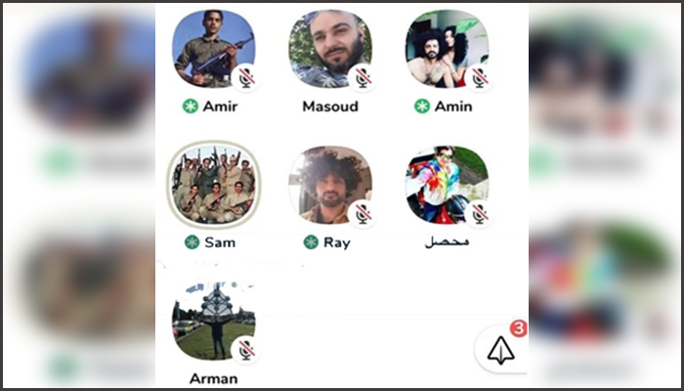Select the Arabic-script username label
This screenshot has height=391, width=684.
click(448, 242)
